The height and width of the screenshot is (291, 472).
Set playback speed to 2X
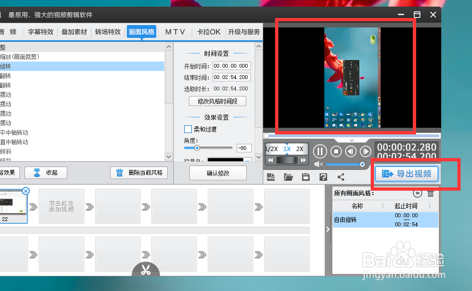click(300, 149)
